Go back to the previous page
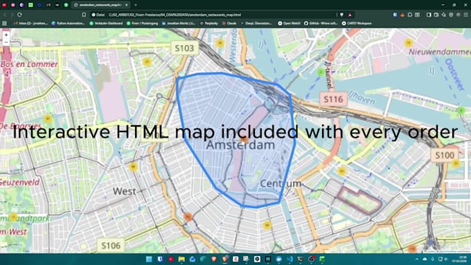471x265 pixels. pyautogui.click(x=5, y=15)
